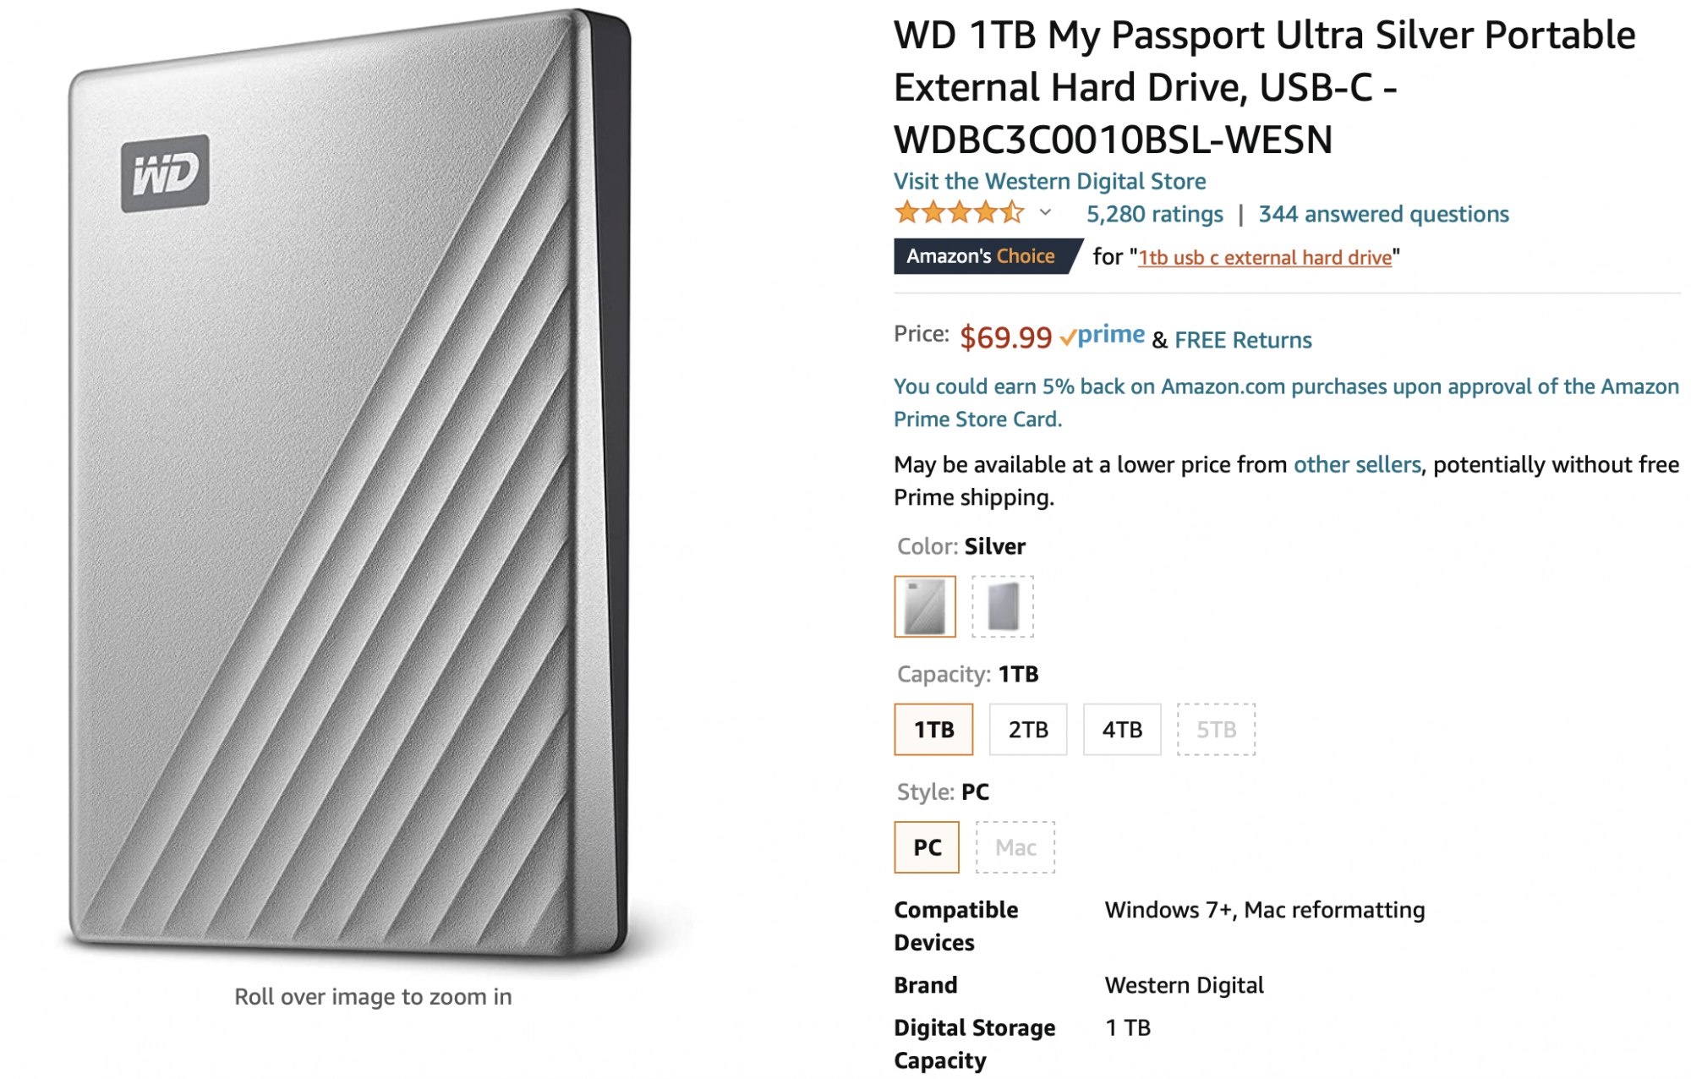Select the silver color swatch
Viewport: 1691px width, 1079px height.
pyautogui.click(x=925, y=606)
